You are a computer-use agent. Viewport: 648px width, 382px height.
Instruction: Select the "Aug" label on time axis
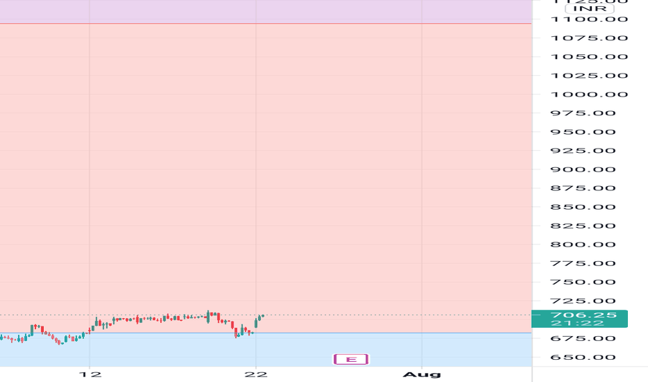[x=421, y=374]
